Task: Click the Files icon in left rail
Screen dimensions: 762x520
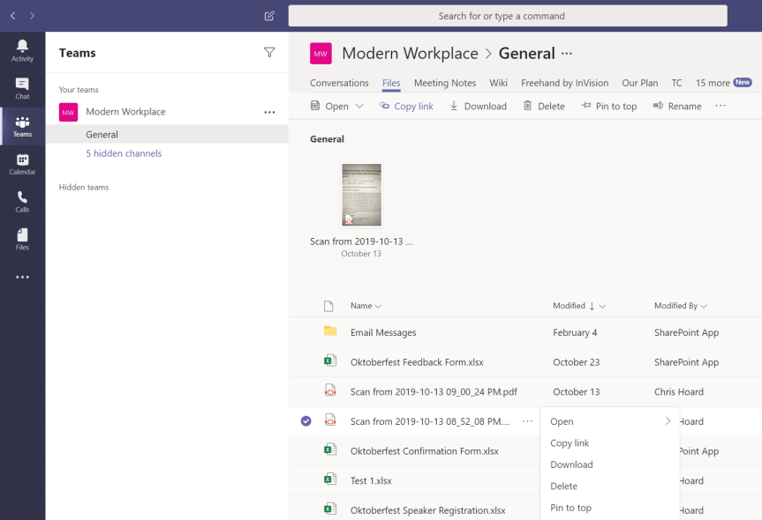Action: click(22, 240)
